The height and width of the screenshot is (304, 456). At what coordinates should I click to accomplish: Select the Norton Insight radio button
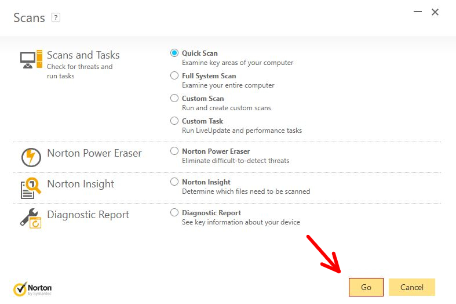click(x=174, y=182)
